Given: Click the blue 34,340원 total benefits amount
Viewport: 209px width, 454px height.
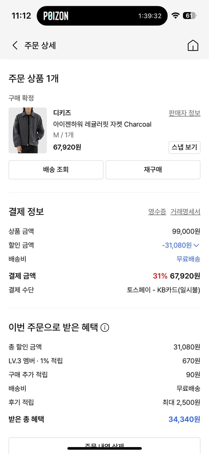Looking at the screenshot, I should (x=185, y=419).
